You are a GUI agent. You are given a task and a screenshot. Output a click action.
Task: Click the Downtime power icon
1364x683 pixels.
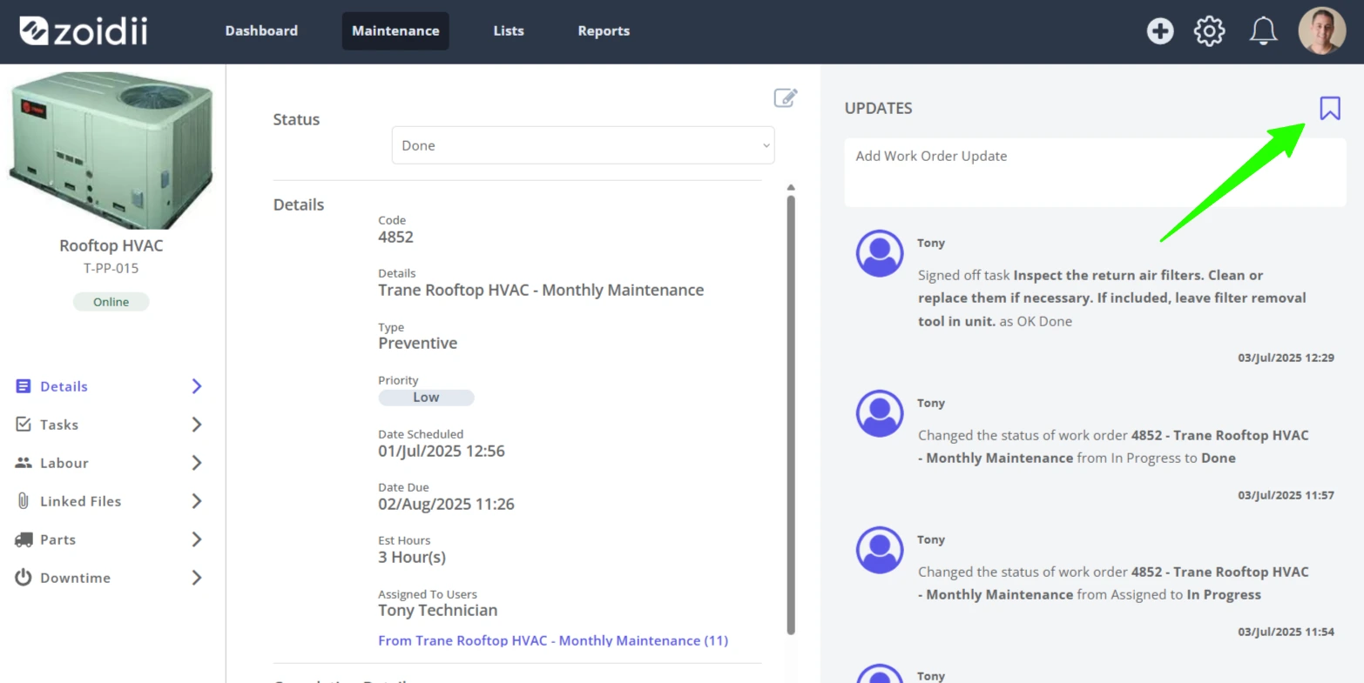24,578
